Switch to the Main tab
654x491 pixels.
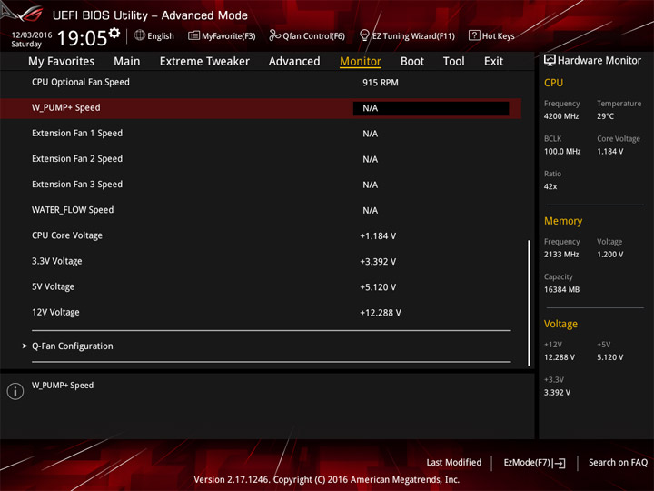coord(127,62)
